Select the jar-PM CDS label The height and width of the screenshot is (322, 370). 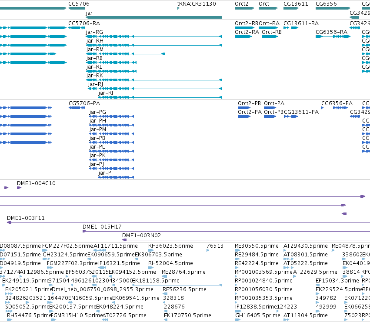97,129
